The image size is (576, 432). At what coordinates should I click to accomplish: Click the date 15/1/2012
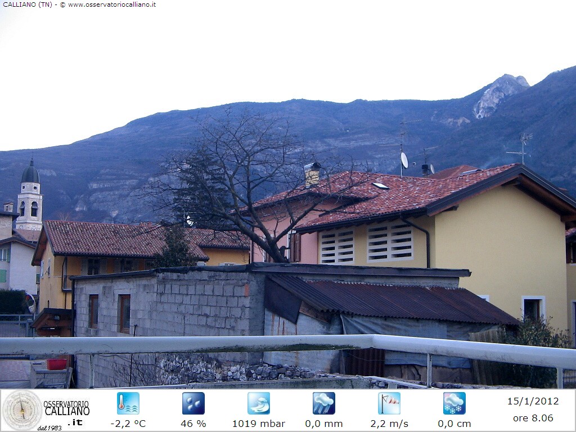(533, 401)
